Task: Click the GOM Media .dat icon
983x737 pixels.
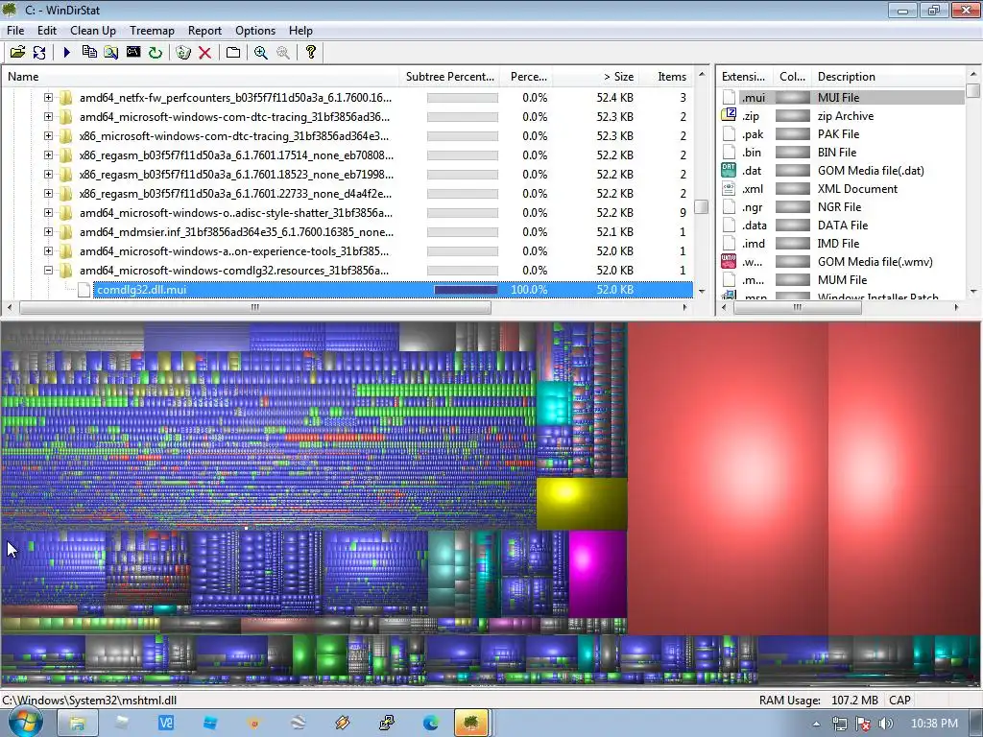Action: pyautogui.click(x=729, y=170)
